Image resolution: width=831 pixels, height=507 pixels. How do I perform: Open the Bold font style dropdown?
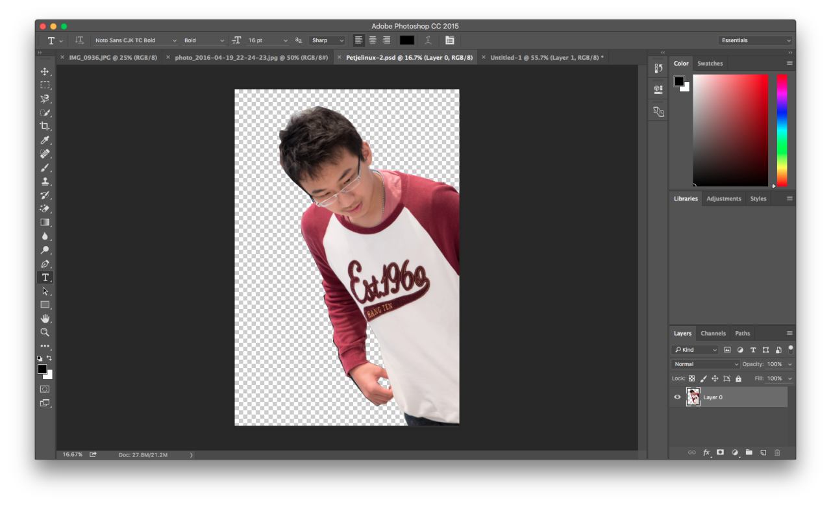point(203,40)
